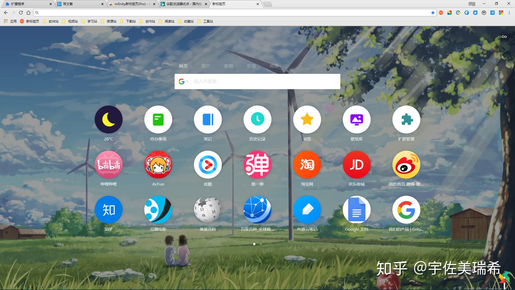Close the 扩展程序 tab
The width and height of the screenshot is (515, 290).
click(50, 4)
